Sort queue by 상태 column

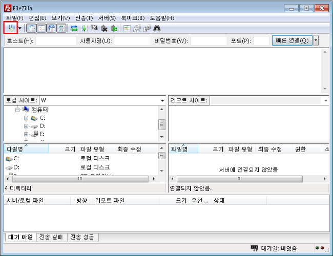pos(239,200)
